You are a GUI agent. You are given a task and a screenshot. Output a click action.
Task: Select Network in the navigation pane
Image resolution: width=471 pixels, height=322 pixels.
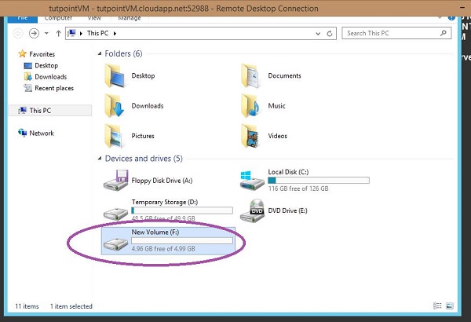point(41,134)
